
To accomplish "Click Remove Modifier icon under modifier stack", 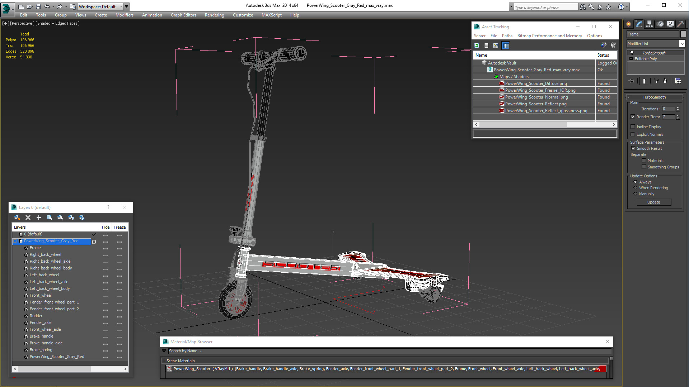I will 665,81.
